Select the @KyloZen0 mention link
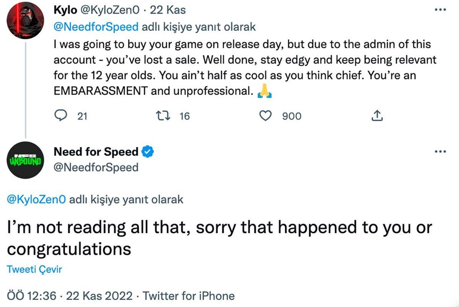 point(37,199)
